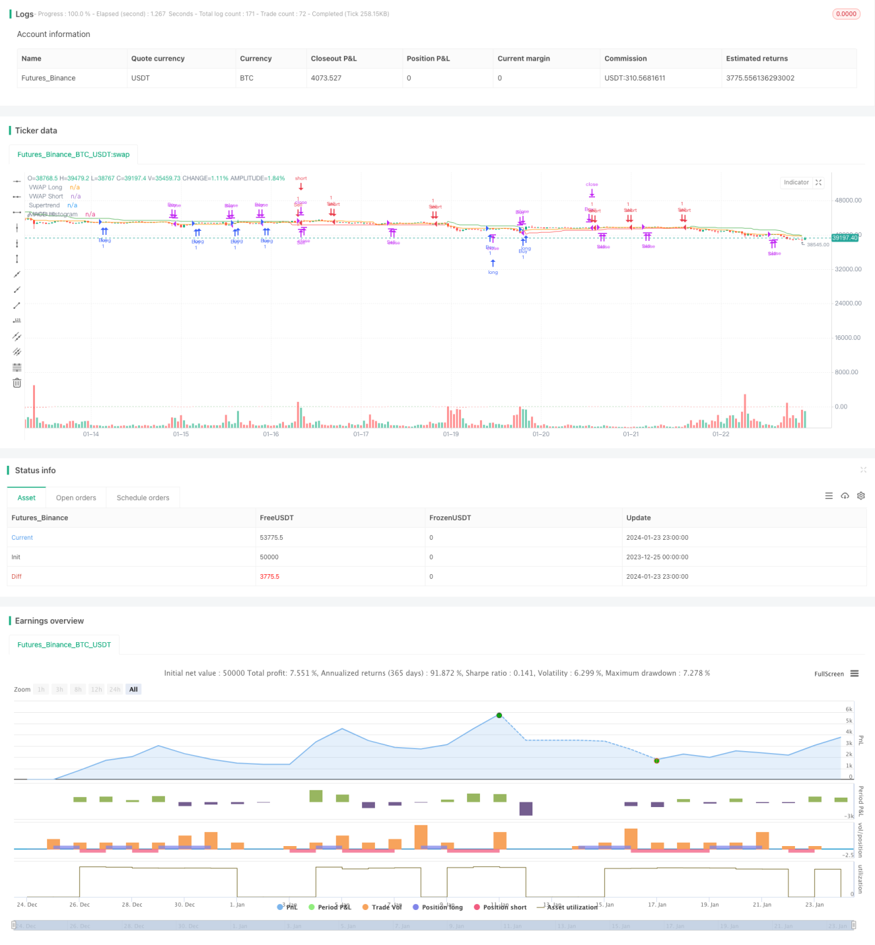The width and height of the screenshot is (875, 945).
Task: Select the parallel channel lines drawing tool
Action: pyautogui.click(x=17, y=336)
